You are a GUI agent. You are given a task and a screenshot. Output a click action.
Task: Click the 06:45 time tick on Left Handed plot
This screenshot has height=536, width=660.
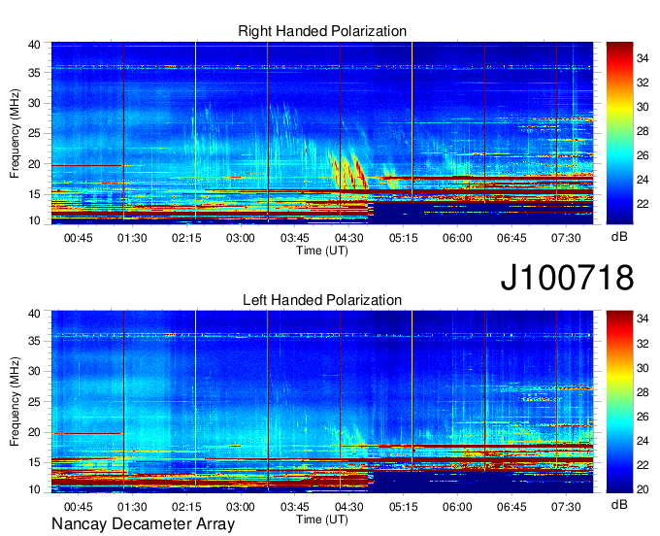[511, 507]
